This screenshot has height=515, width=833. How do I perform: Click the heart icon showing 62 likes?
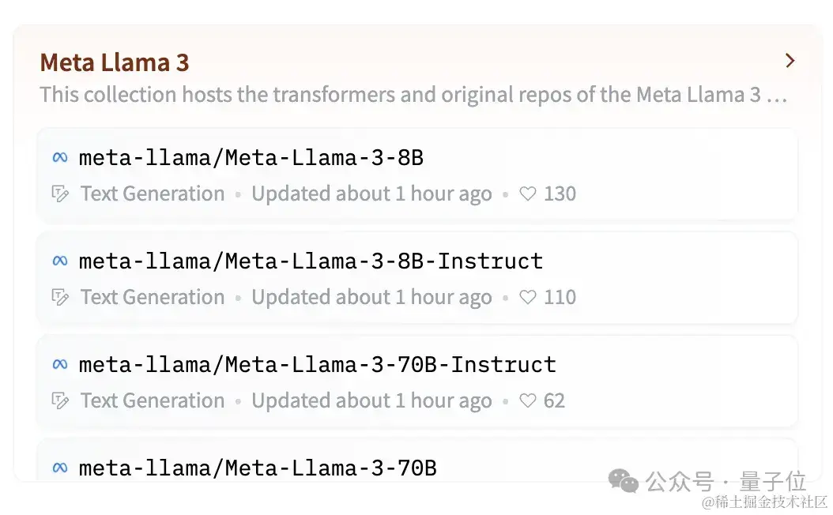(x=527, y=401)
